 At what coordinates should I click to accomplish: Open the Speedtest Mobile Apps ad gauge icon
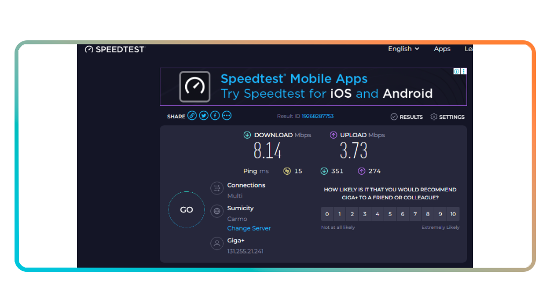tap(195, 87)
